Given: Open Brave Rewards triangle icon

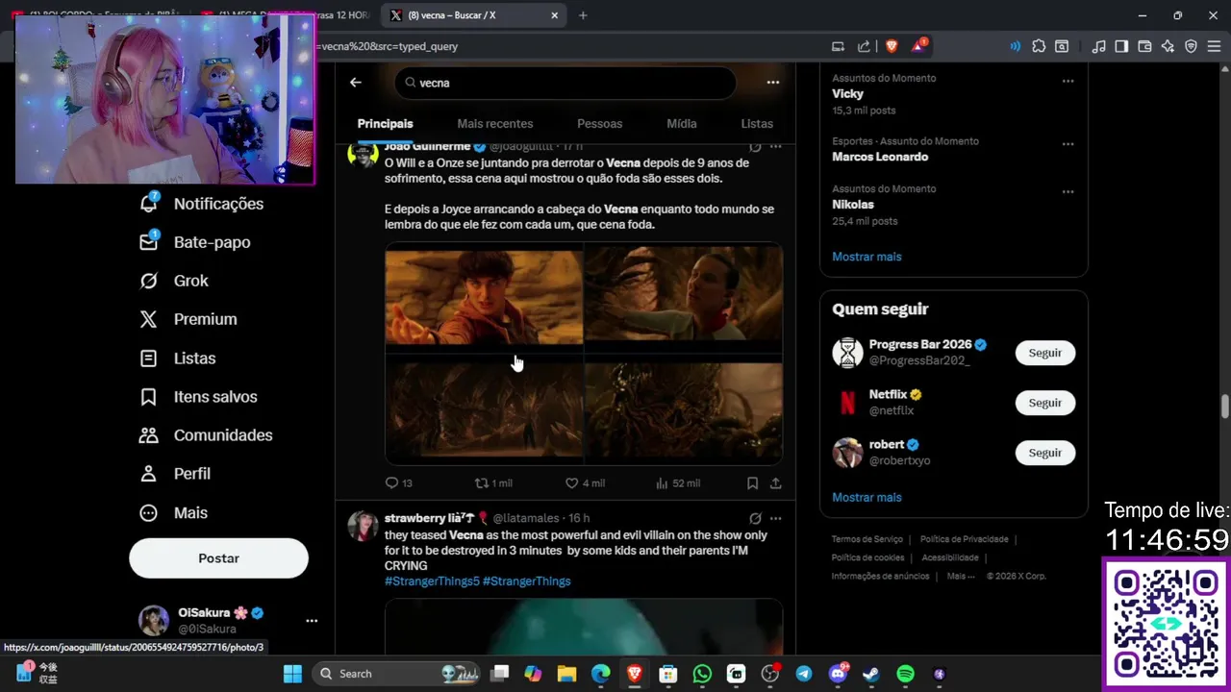Looking at the screenshot, I should (x=919, y=46).
